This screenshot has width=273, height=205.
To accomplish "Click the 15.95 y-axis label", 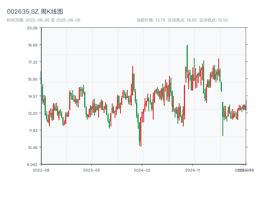I will click(x=32, y=79).
